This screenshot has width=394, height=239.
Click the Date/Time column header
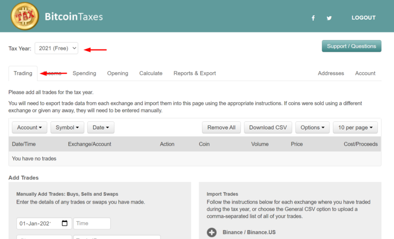24,144
